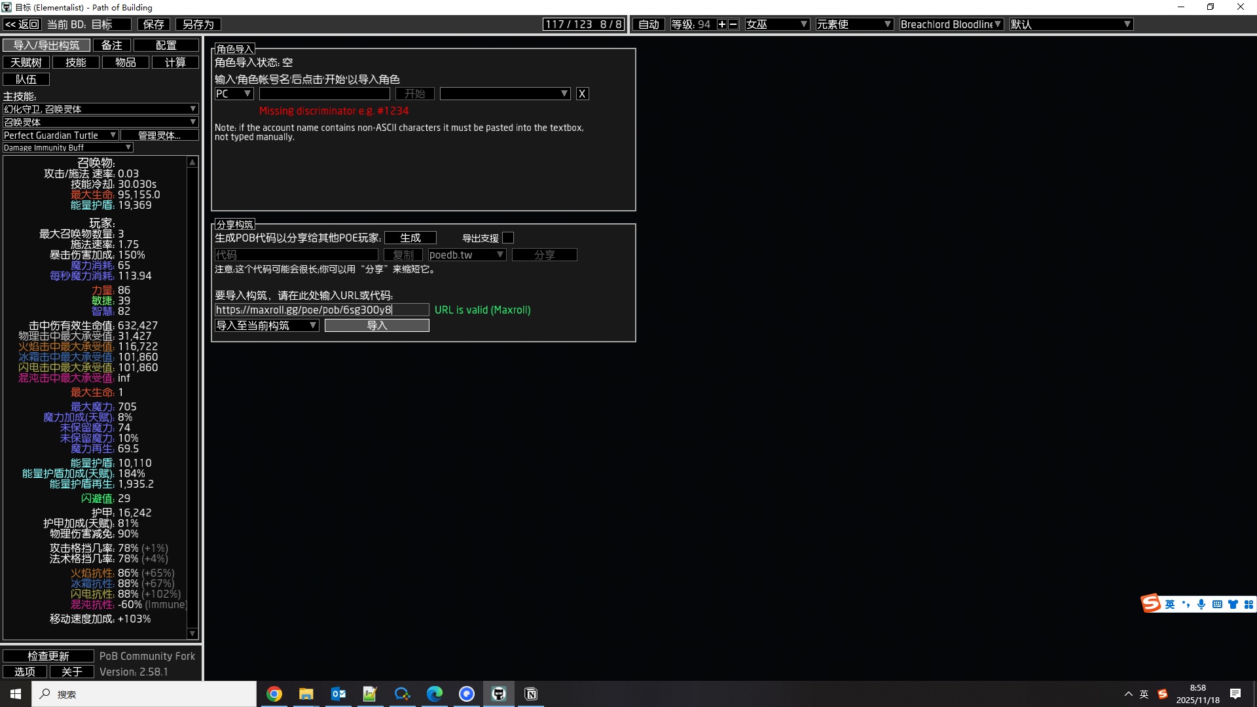Launch Microsoft Edge from the taskbar
Viewport: 1257px width, 707px height.
click(x=435, y=694)
